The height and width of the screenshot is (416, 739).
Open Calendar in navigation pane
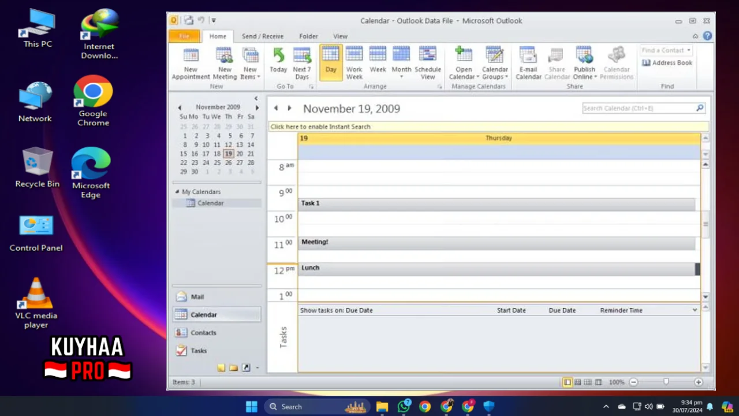[x=217, y=315]
